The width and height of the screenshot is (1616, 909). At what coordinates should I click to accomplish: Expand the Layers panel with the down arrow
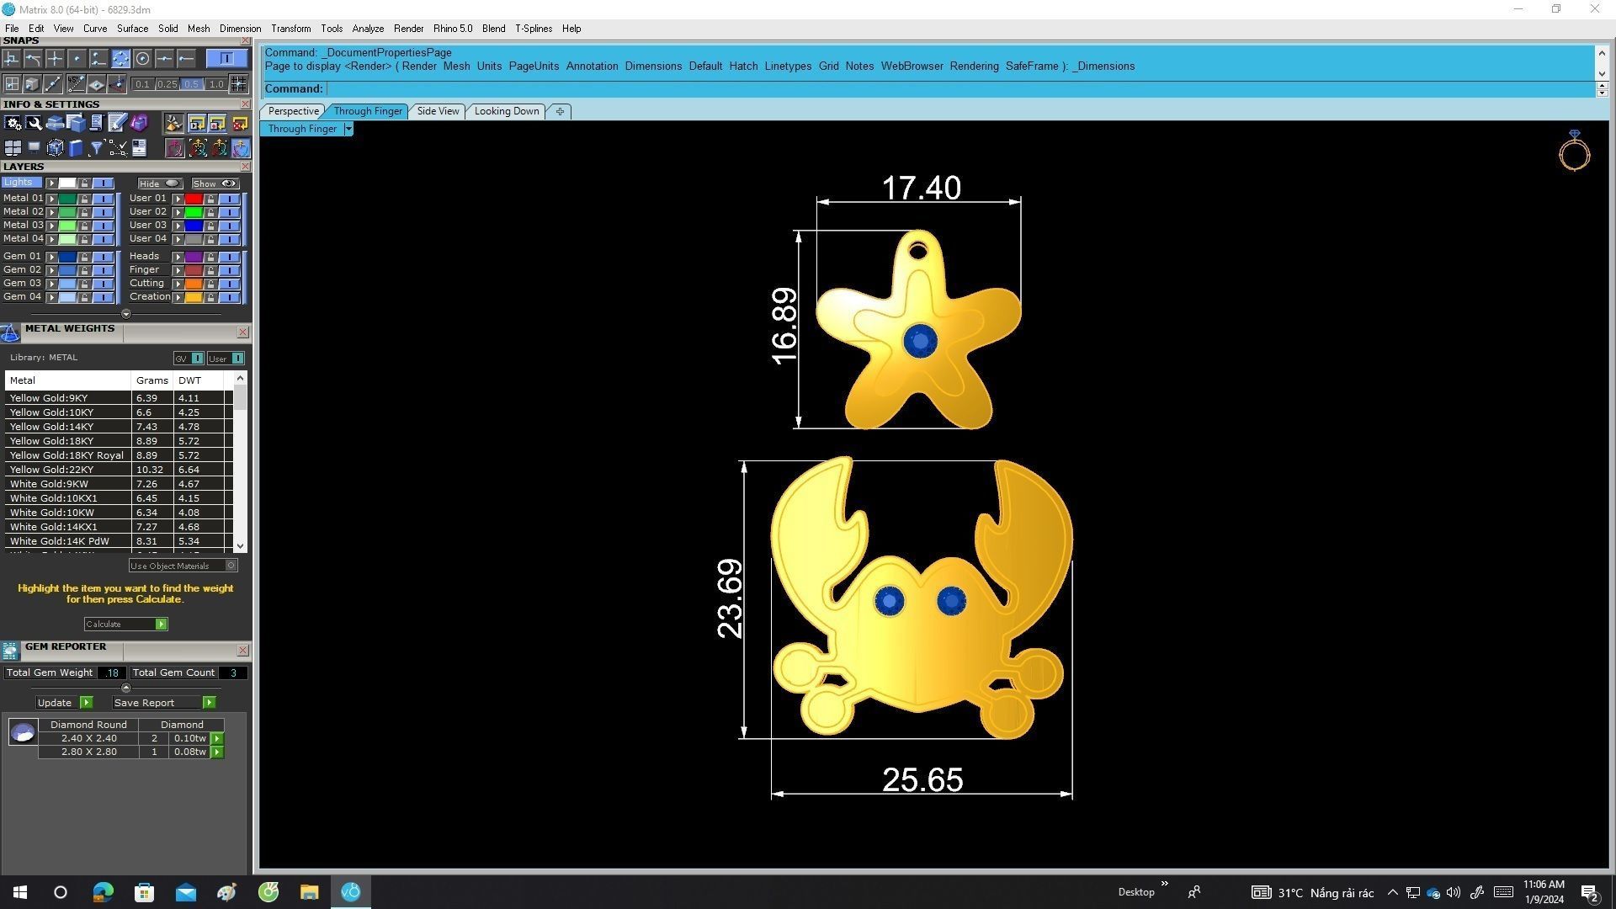(126, 314)
